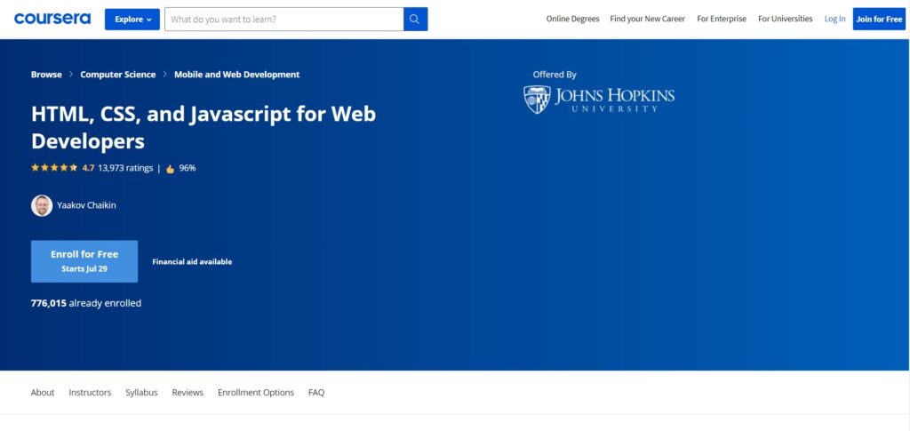Click the Log In link

834,20
